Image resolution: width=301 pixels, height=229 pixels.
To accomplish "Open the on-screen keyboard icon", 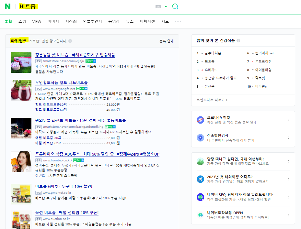I will tap(158, 6).
